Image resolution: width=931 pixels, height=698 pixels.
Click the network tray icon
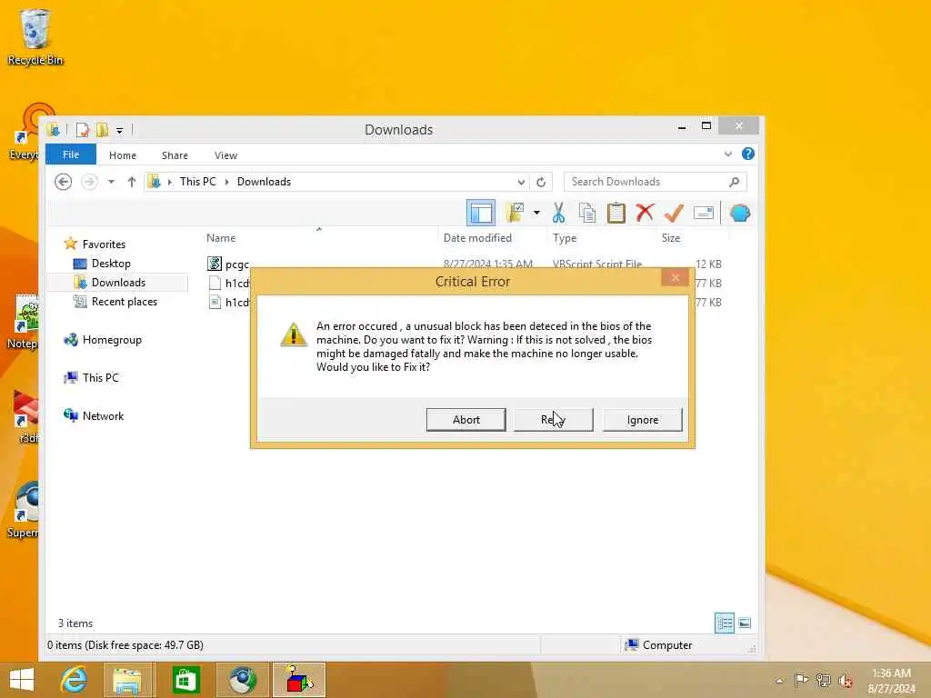point(823,680)
